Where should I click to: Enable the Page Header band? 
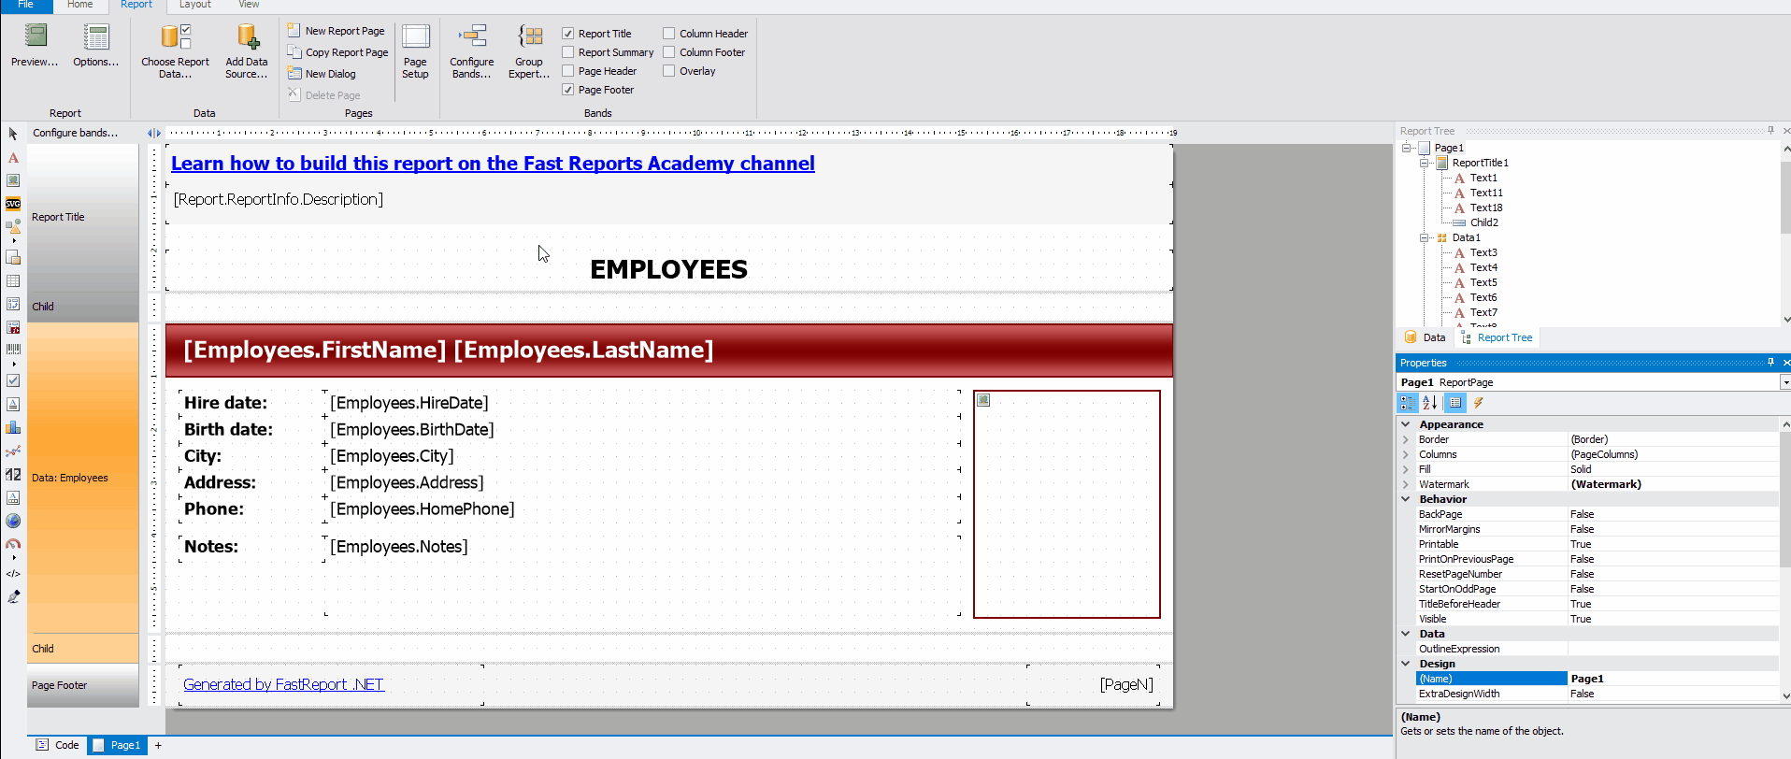pyautogui.click(x=567, y=71)
